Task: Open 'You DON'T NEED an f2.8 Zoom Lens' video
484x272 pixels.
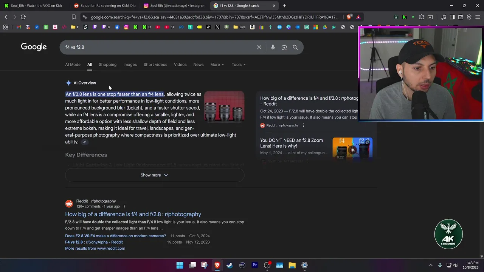Action: coord(292,143)
